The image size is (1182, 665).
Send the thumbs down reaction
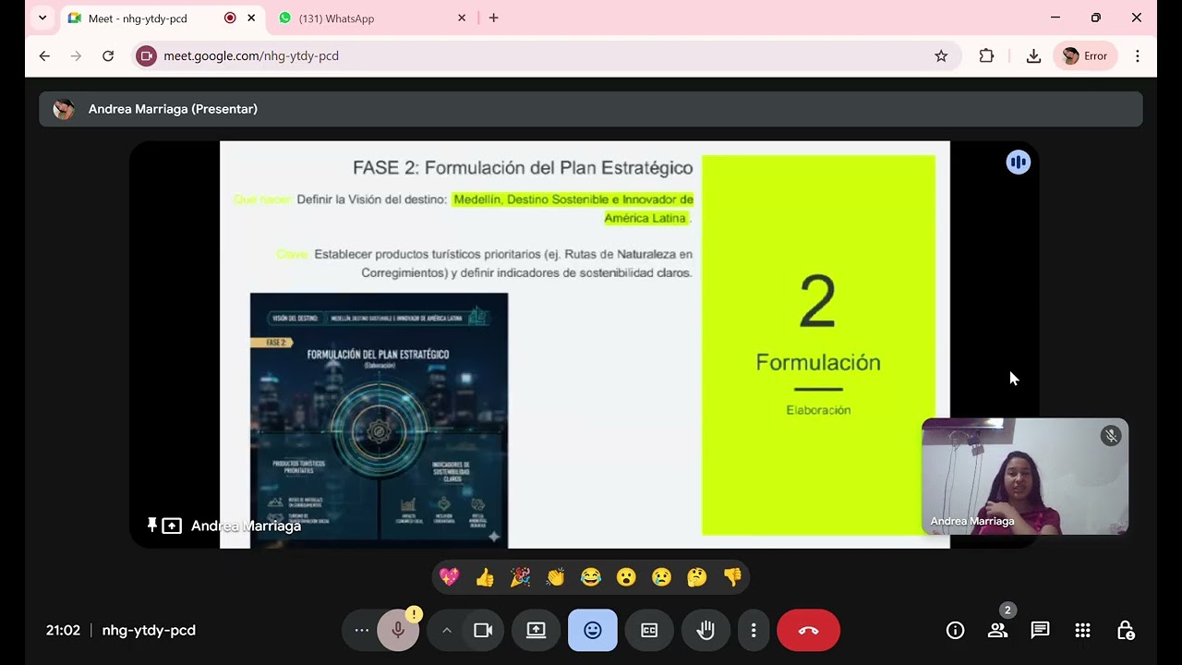pyautogui.click(x=732, y=577)
